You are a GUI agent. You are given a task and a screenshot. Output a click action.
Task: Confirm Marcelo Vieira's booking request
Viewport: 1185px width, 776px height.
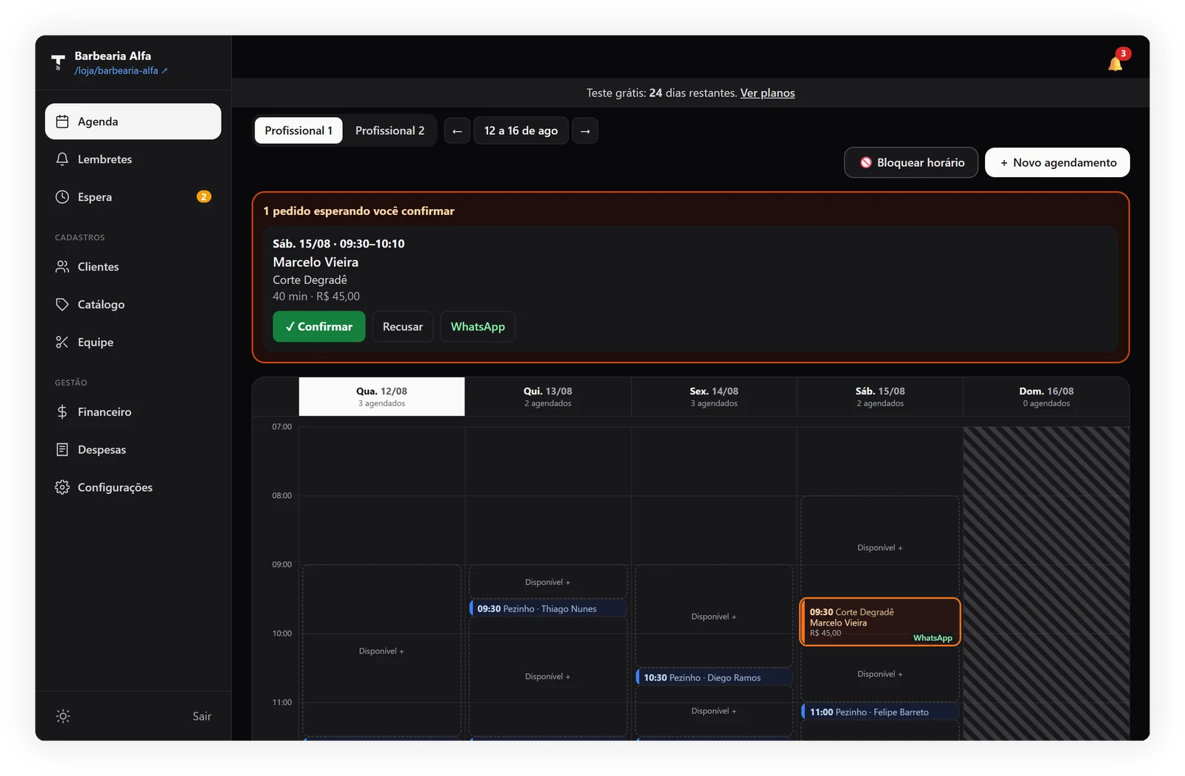click(318, 326)
